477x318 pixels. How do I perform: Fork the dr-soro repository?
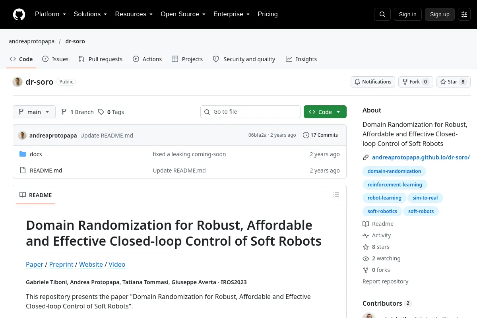[x=415, y=82]
